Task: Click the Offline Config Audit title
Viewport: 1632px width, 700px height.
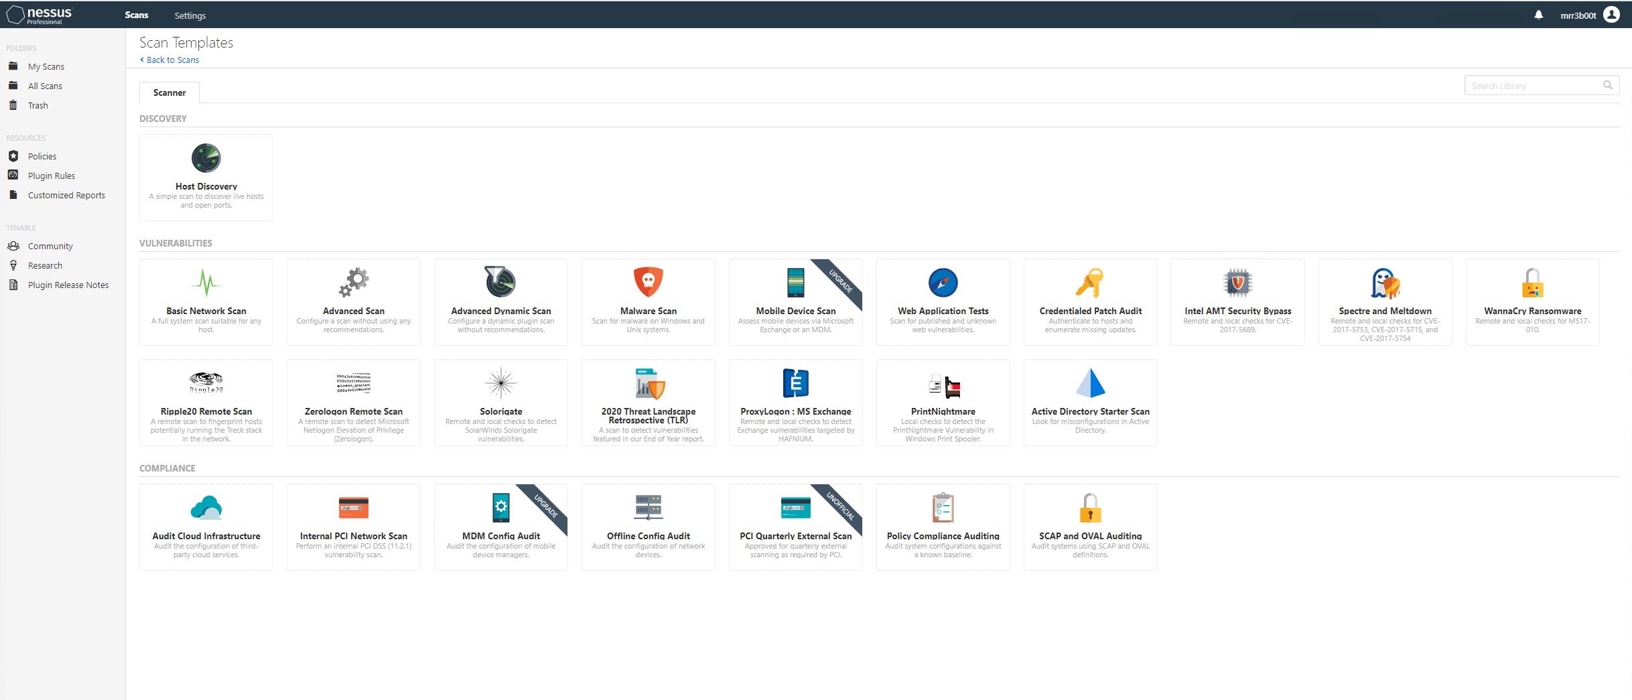Action: (649, 536)
